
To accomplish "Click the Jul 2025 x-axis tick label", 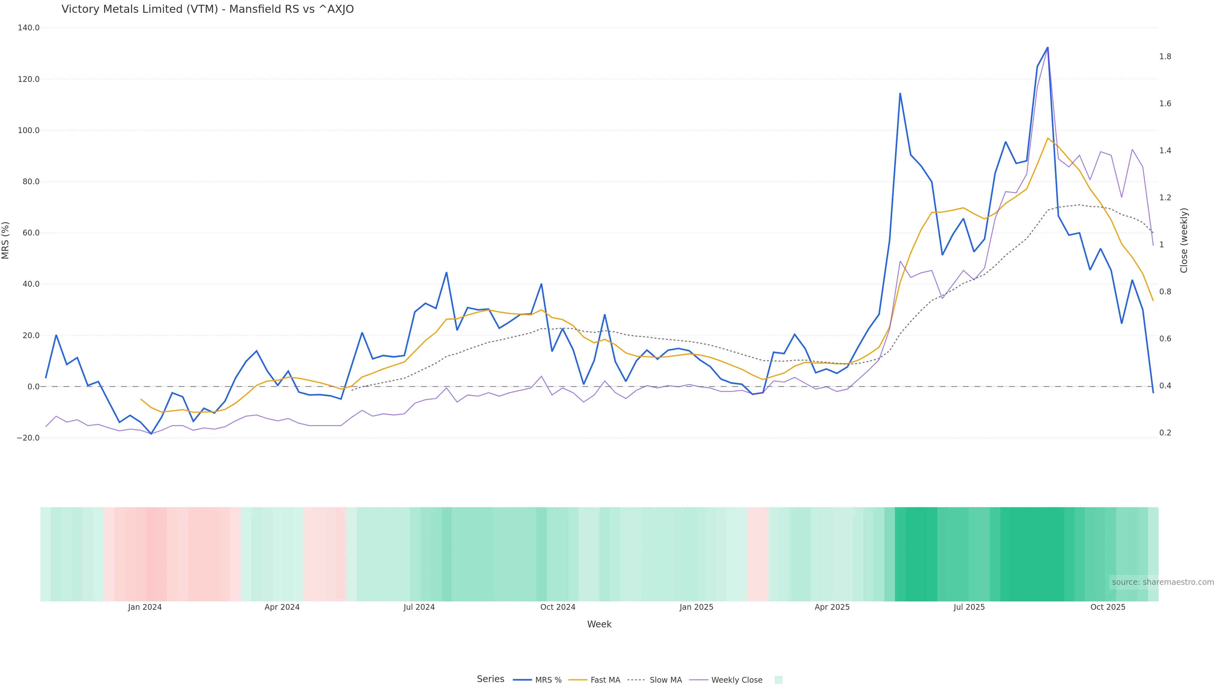I will pyautogui.click(x=969, y=607).
